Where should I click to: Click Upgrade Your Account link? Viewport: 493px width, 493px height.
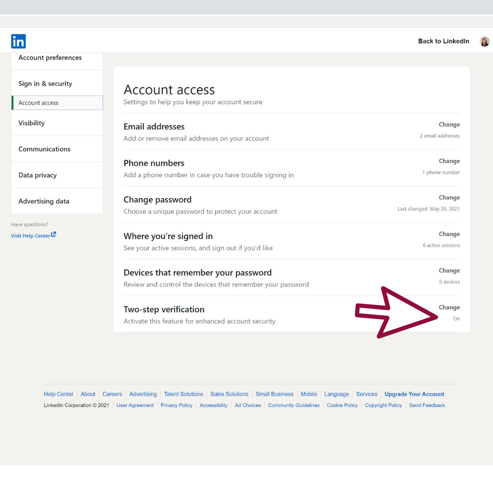[x=414, y=394]
